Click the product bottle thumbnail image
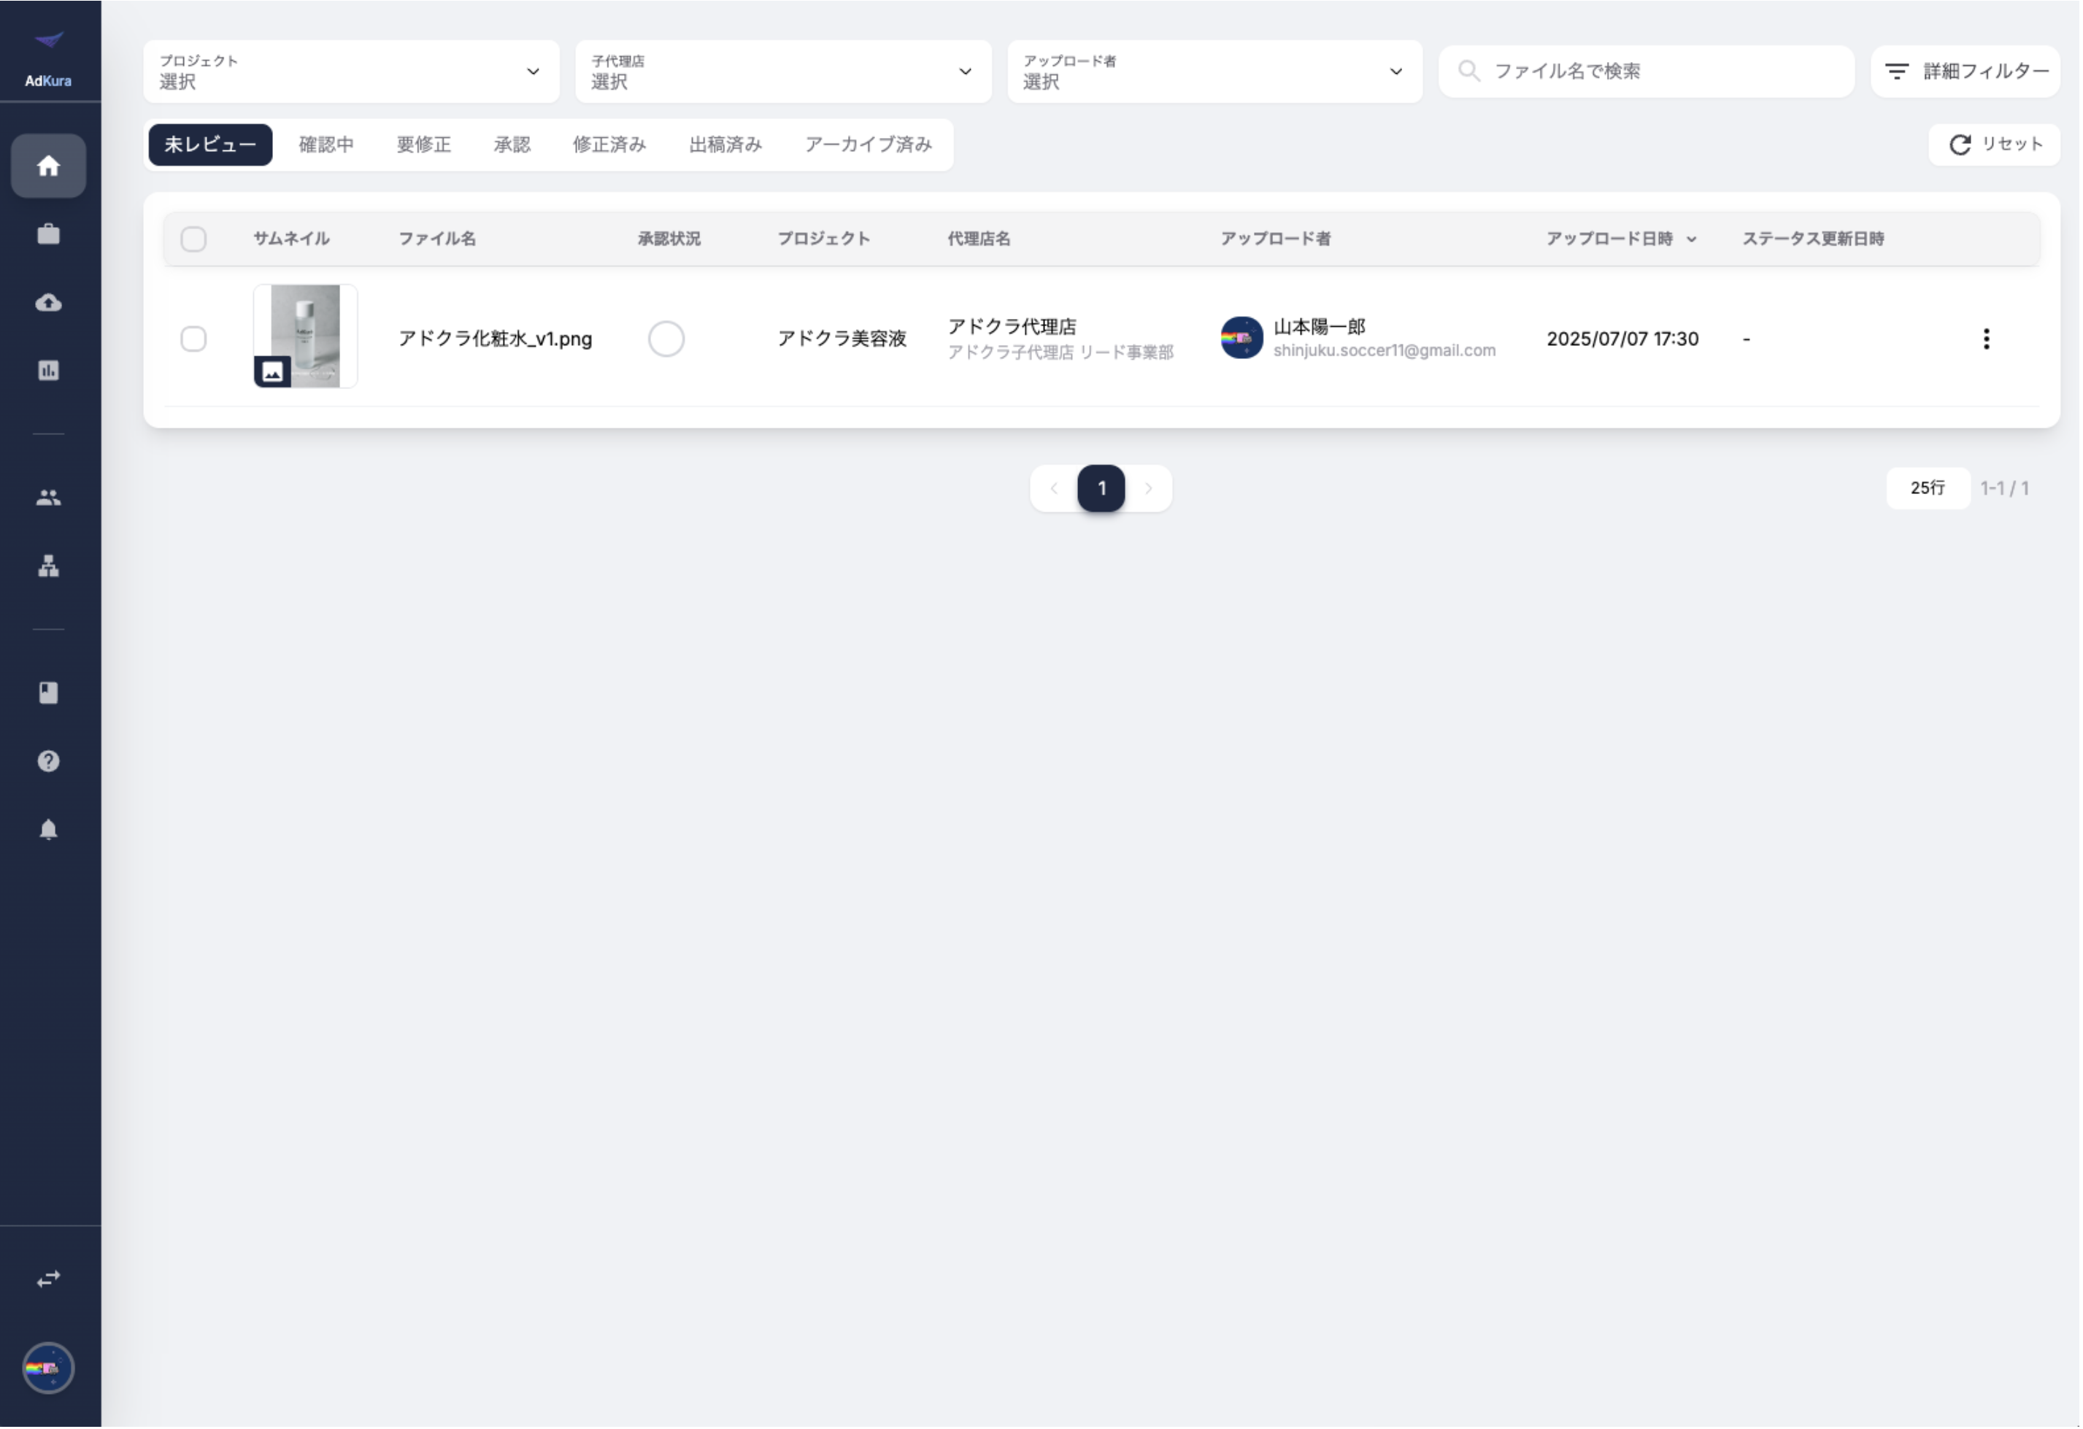 pos(305,337)
